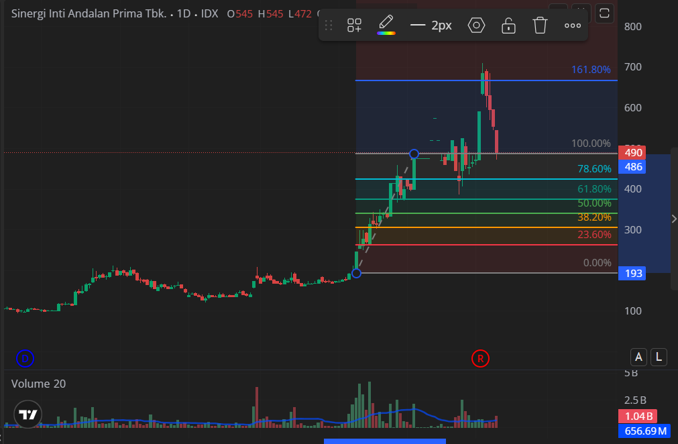The width and height of the screenshot is (678, 444).
Task: Click the fullscreen capture icon at top right
Action: (x=604, y=13)
